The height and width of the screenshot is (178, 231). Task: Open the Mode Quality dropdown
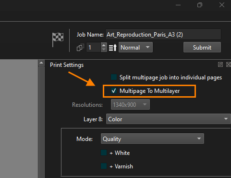tap(152, 139)
